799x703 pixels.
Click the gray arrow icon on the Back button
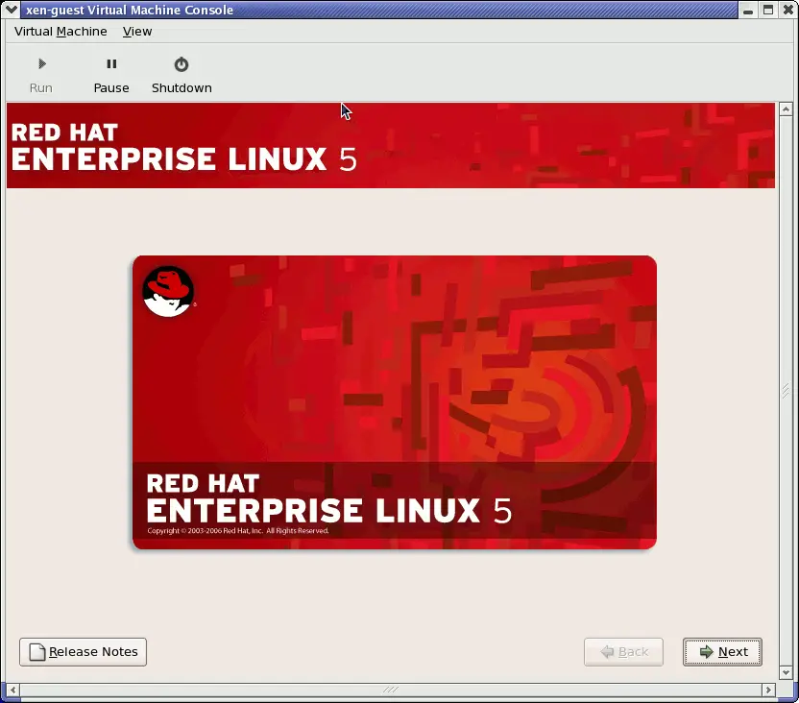606,652
